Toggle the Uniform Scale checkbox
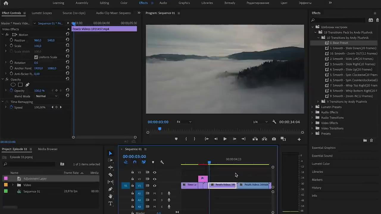 pyautogui.click(x=36, y=57)
